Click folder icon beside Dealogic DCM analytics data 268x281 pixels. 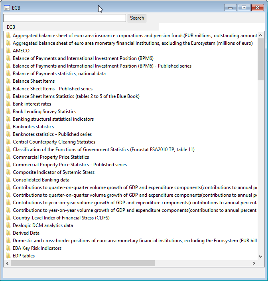[x=8, y=225]
